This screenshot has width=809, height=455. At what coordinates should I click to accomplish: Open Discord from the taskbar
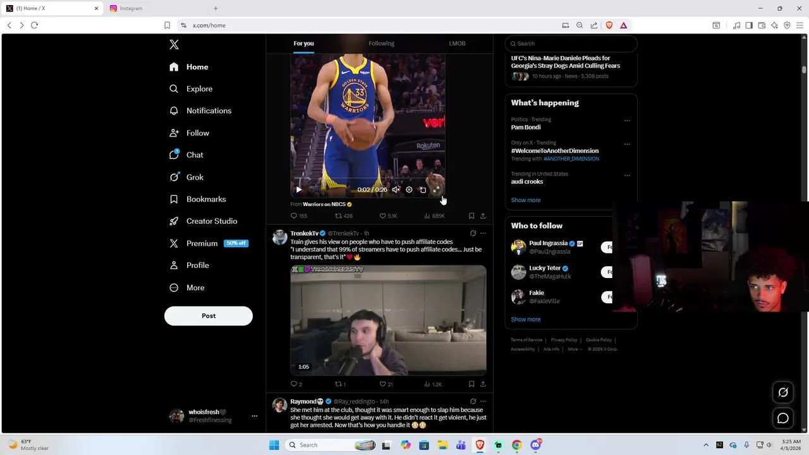coord(535,445)
